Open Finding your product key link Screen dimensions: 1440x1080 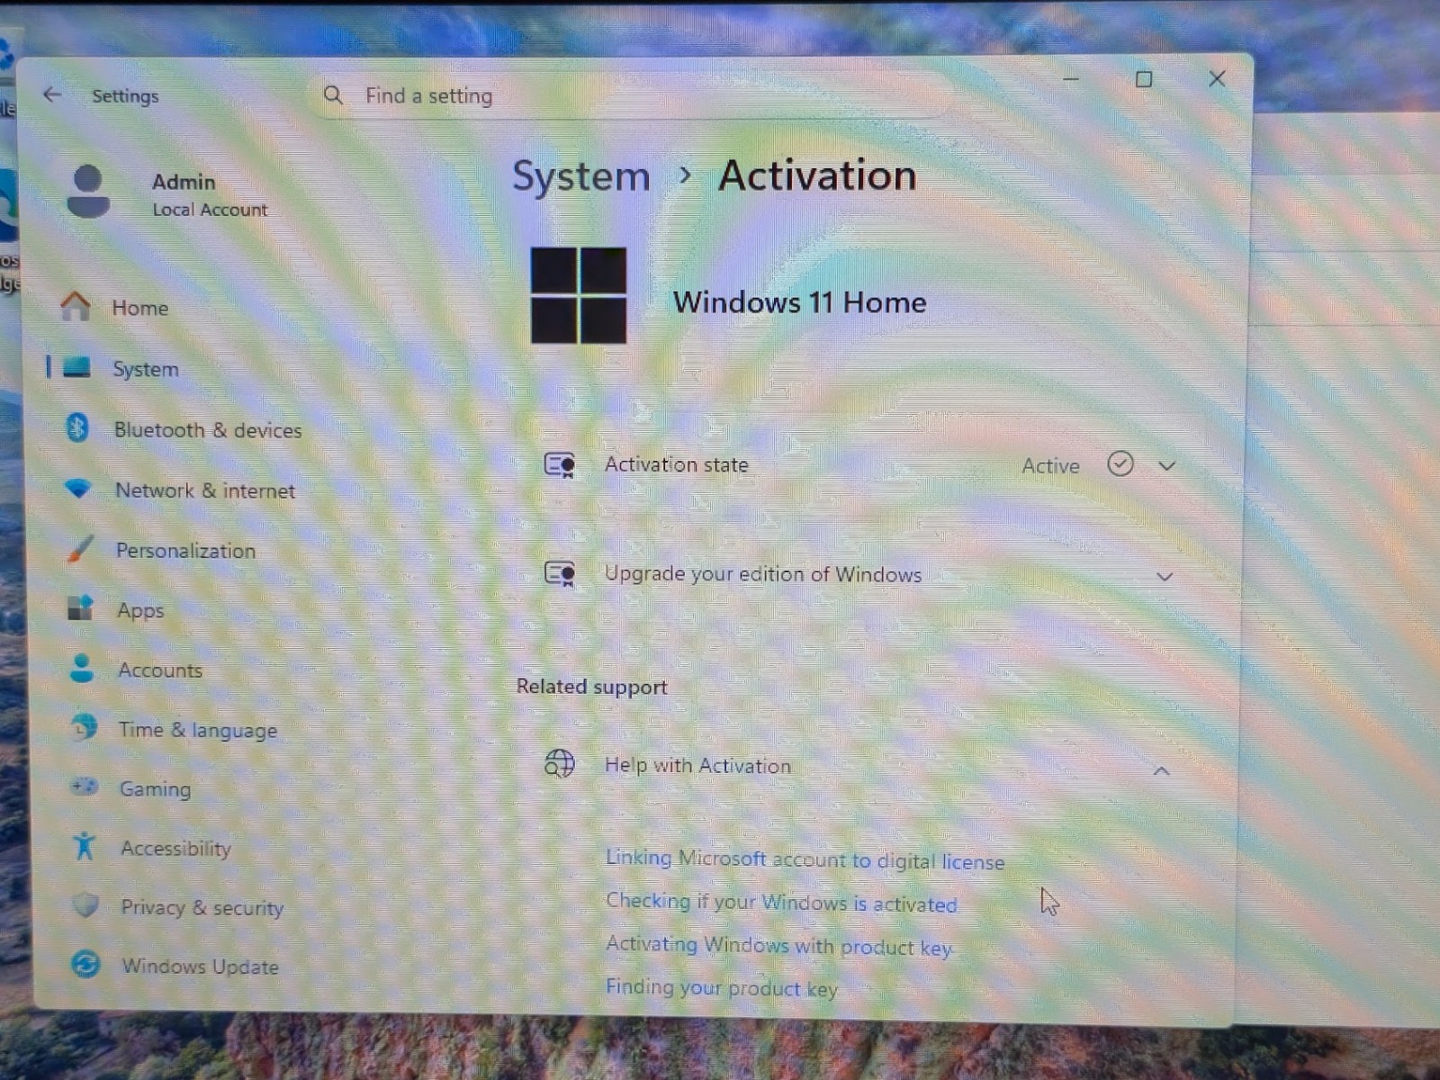[721, 987]
